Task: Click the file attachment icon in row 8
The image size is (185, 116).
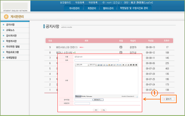Action: (121, 52)
